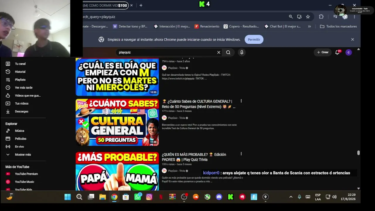Open ESP LAA keyboard language switcher
375x211 pixels.
coord(318,197)
